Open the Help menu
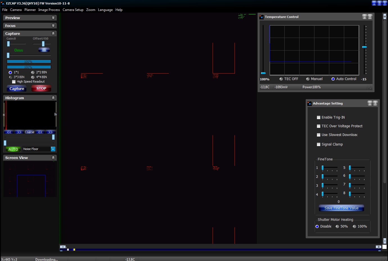The width and height of the screenshot is (388, 261). pyautogui.click(x=119, y=10)
